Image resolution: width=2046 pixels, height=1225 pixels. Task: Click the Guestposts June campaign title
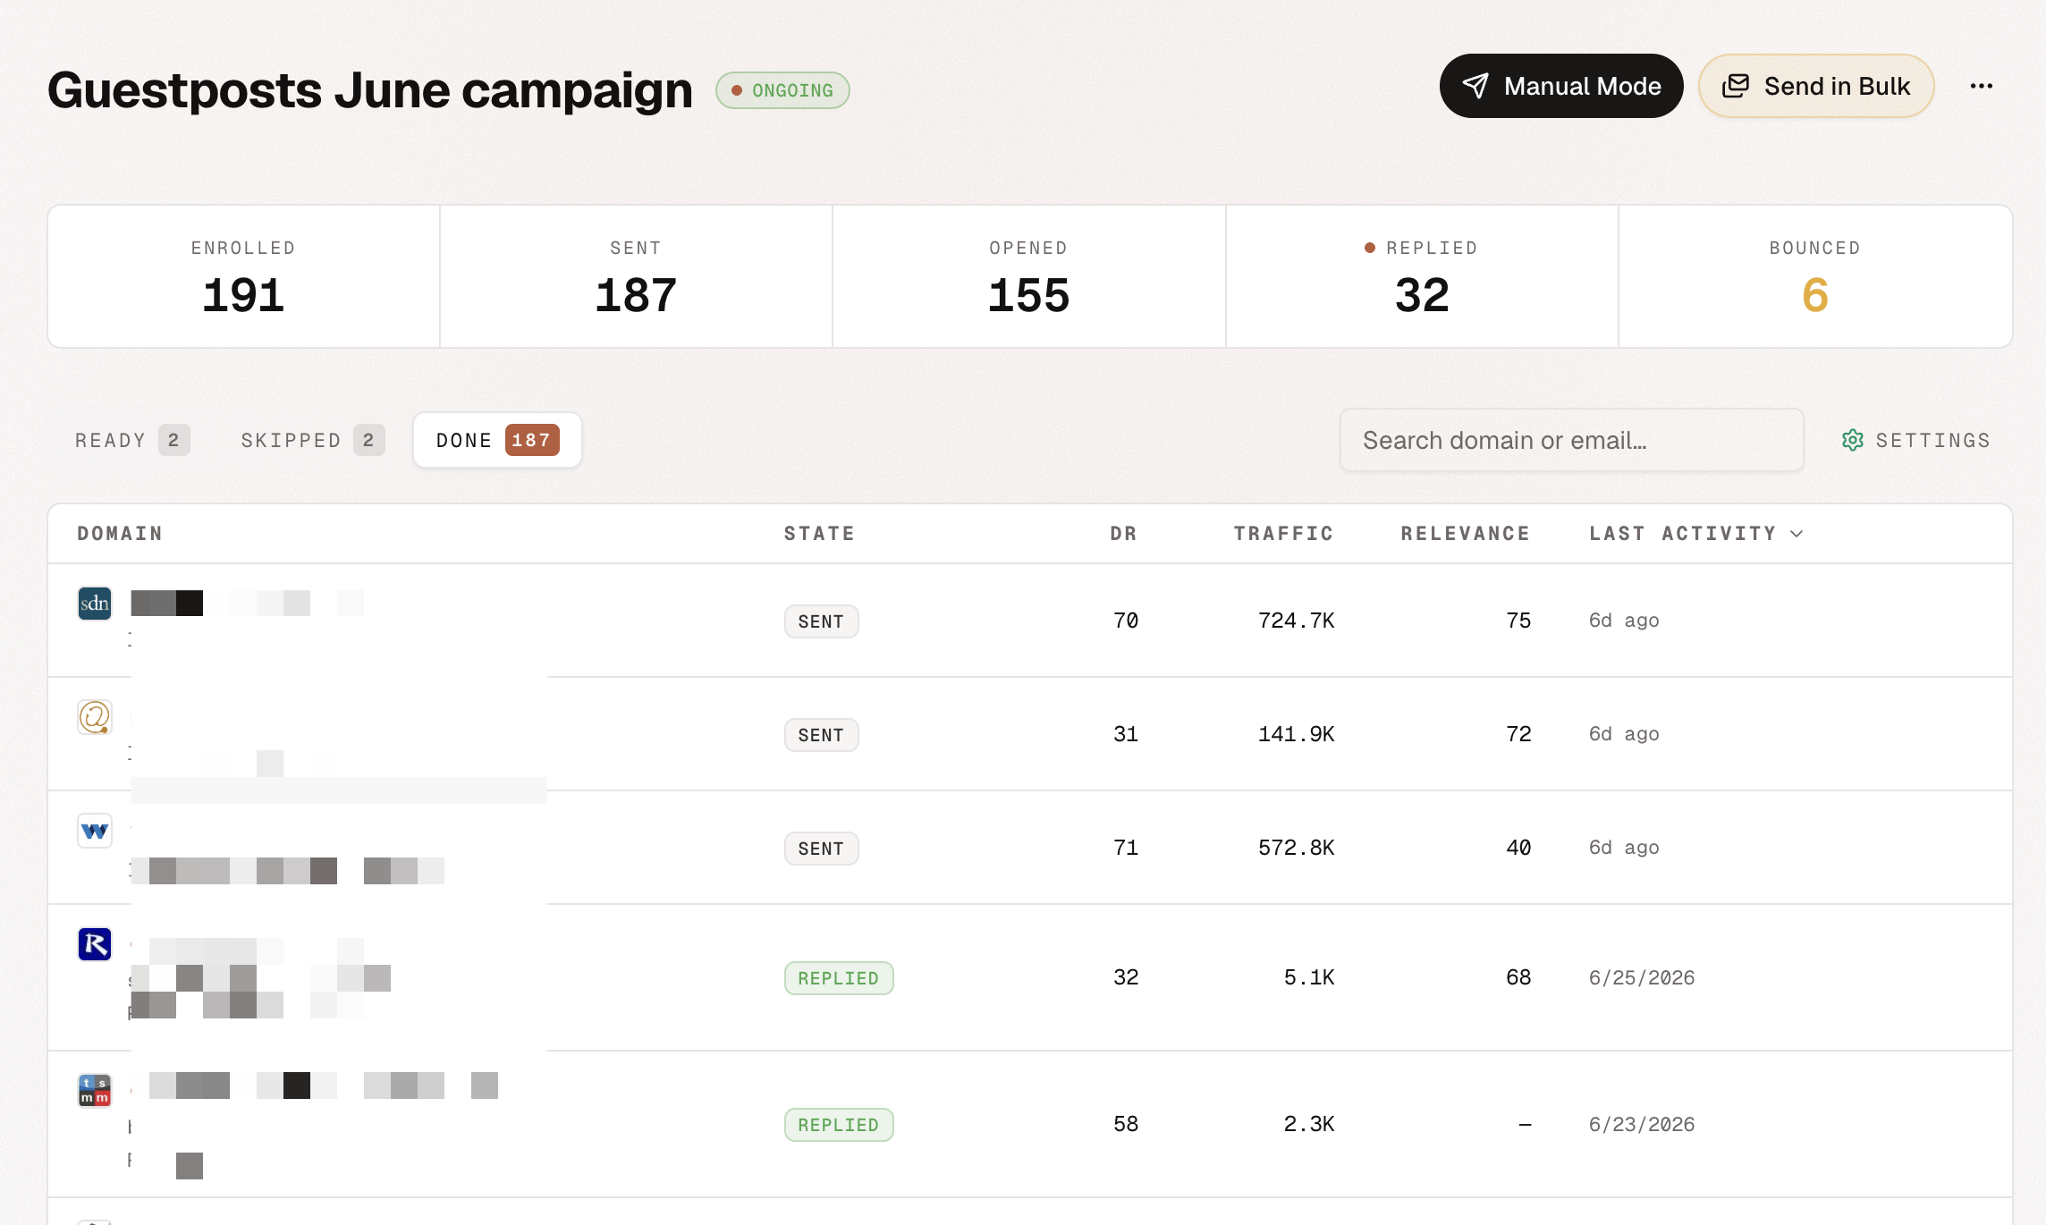coord(370,90)
